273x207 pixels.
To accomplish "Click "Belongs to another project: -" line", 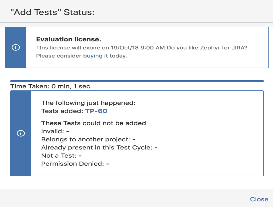I will click(x=88, y=139).
